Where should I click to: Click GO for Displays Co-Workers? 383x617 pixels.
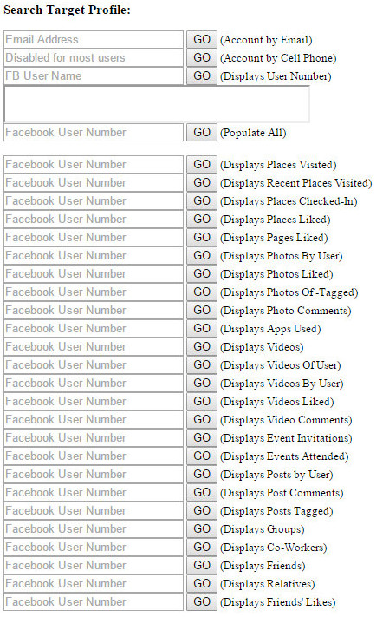pyautogui.click(x=202, y=548)
